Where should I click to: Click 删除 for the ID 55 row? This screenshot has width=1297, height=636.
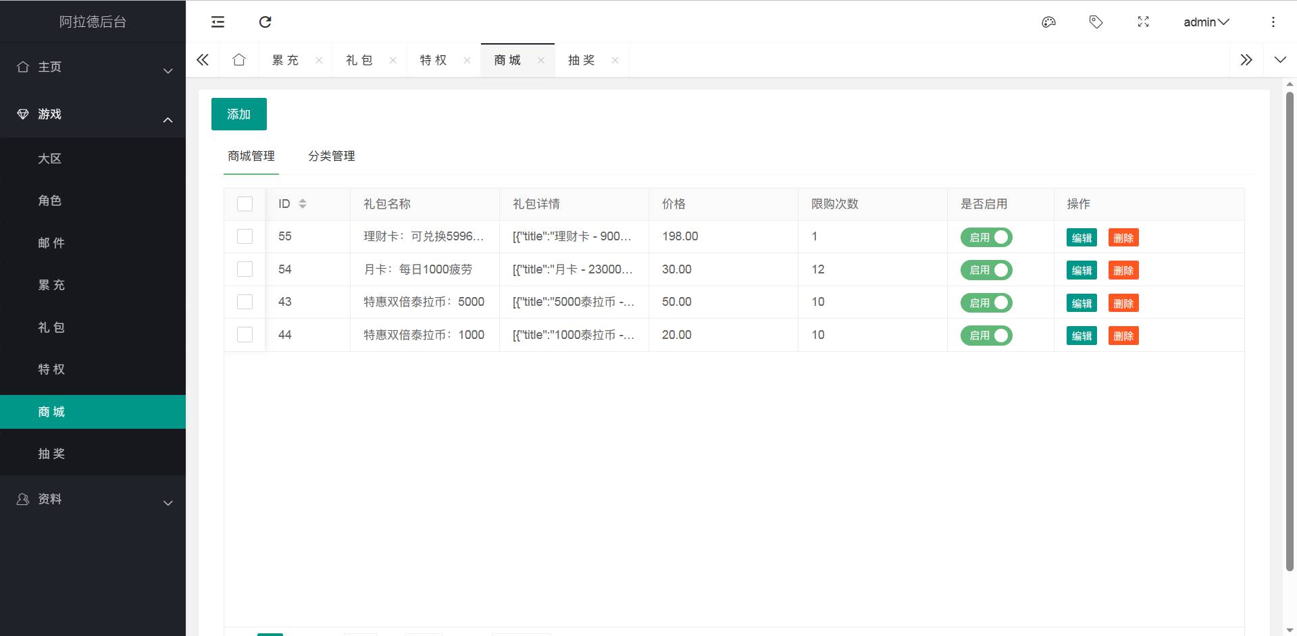1123,238
